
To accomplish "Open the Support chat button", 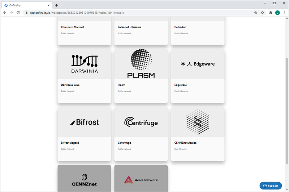I will pos(271,186).
